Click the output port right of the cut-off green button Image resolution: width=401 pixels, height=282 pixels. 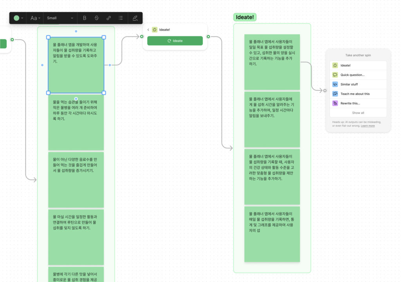[x=12, y=40]
